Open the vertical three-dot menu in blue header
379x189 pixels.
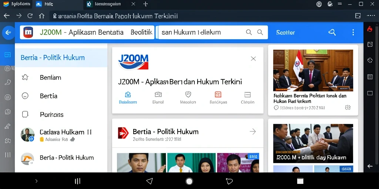tap(353, 32)
